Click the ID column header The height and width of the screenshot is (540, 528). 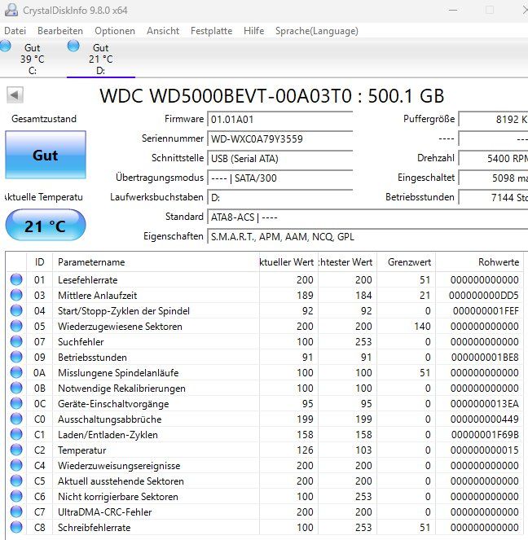40,262
